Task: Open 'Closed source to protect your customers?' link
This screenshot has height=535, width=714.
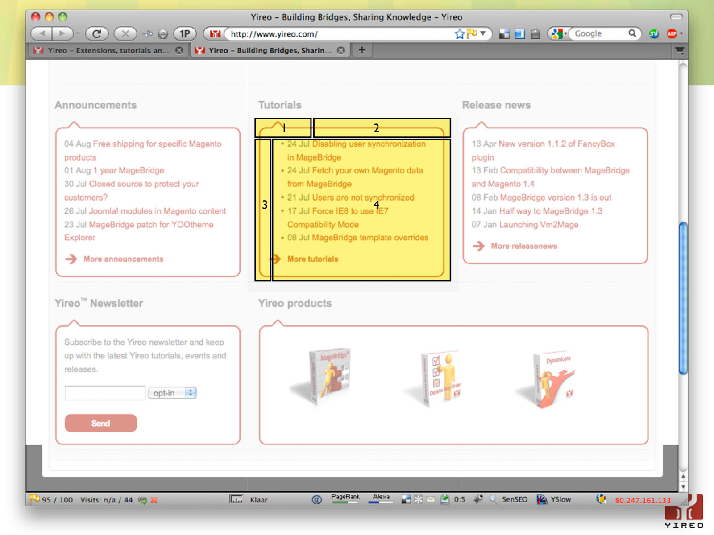Action: coord(132,190)
